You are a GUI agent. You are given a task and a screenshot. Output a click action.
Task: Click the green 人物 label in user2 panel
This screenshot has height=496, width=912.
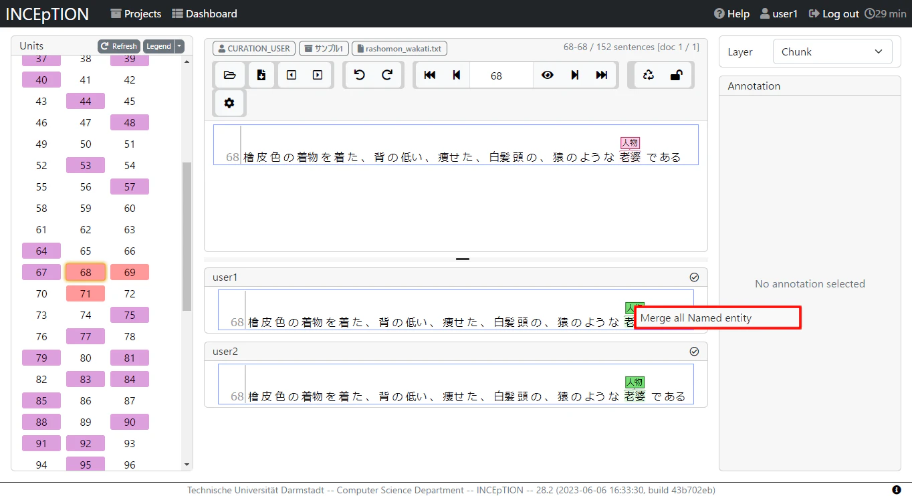635,382
